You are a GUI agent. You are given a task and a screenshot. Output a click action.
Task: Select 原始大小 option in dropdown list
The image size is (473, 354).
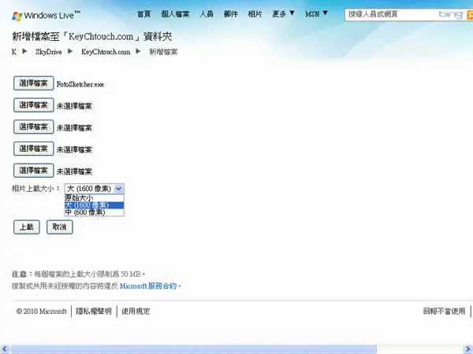[x=94, y=197]
